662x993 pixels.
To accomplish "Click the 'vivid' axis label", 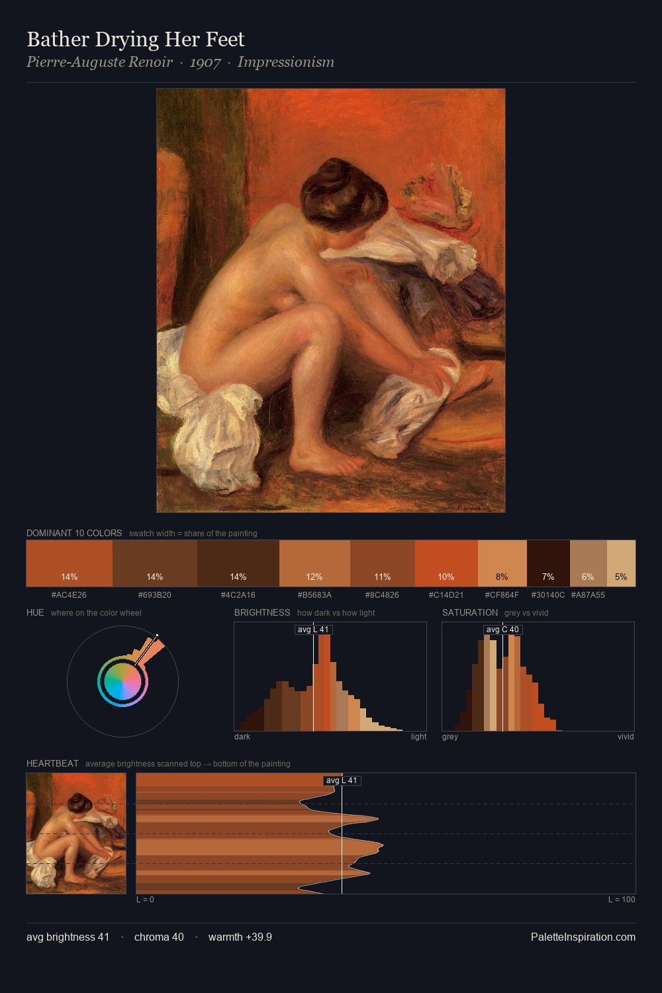I will tap(626, 737).
